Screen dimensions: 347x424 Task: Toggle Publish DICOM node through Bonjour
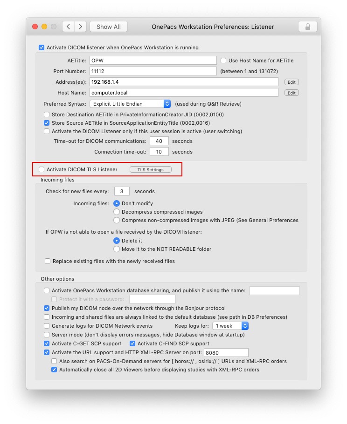[x=47, y=308]
